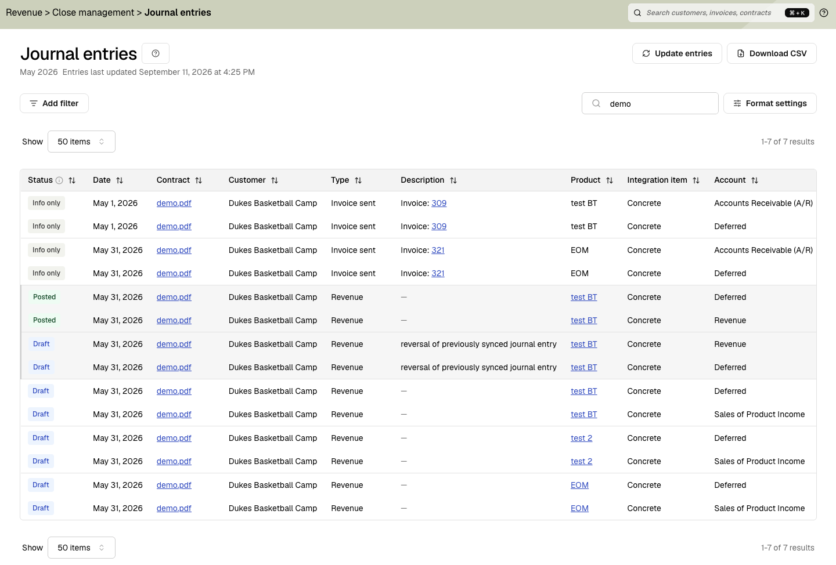
Task: Open EOM link in last Sales of Product Income row
Action: [x=579, y=508]
